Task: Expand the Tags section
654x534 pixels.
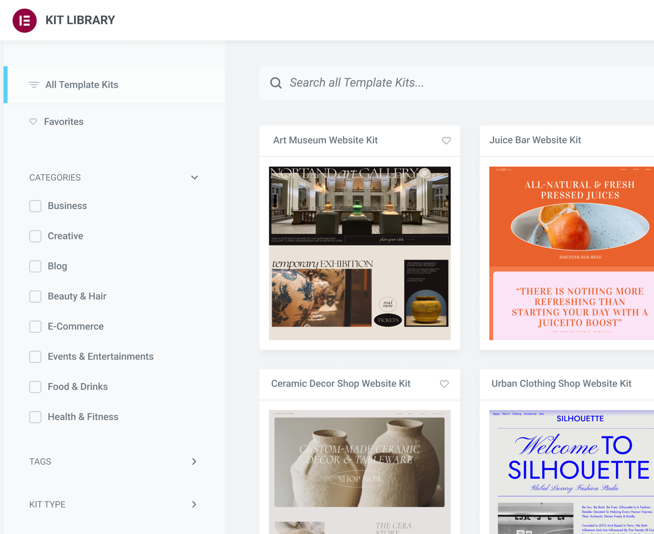Action: pos(194,462)
